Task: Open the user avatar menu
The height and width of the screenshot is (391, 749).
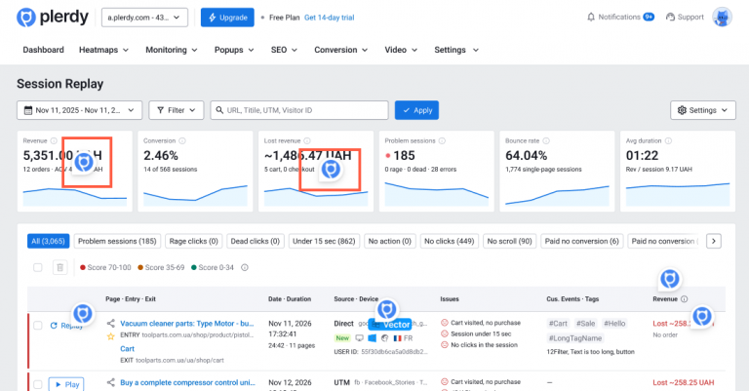Action: tap(722, 18)
